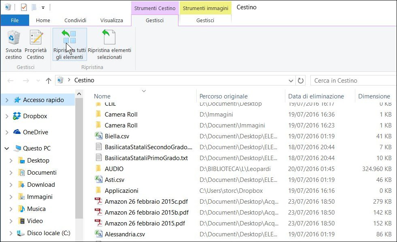Click the Cerca in Cestino search box
Image resolution: width=397 pixels, height=242 pixels.
pos(352,81)
